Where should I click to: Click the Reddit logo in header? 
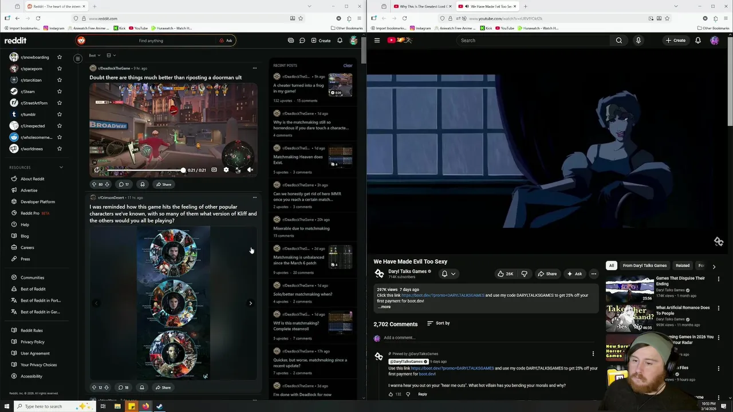point(15,41)
